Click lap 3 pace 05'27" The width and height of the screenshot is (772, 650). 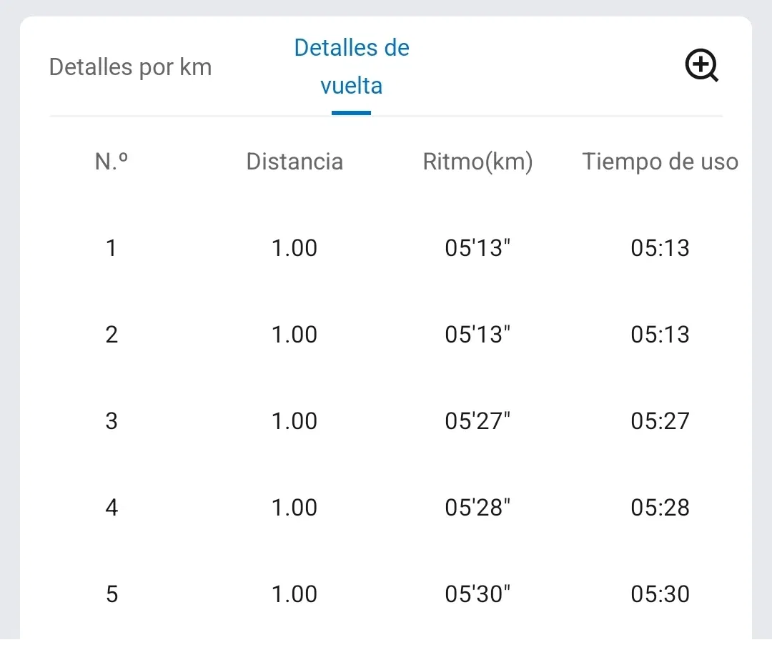click(x=477, y=421)
